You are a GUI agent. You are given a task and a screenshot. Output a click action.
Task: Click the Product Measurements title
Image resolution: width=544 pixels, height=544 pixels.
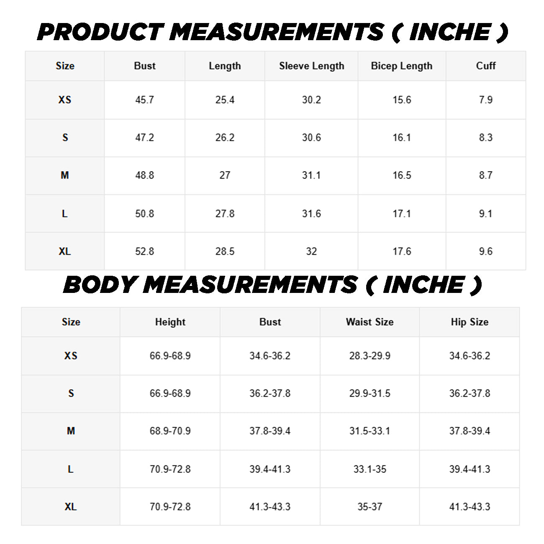[x=272, y=32]
